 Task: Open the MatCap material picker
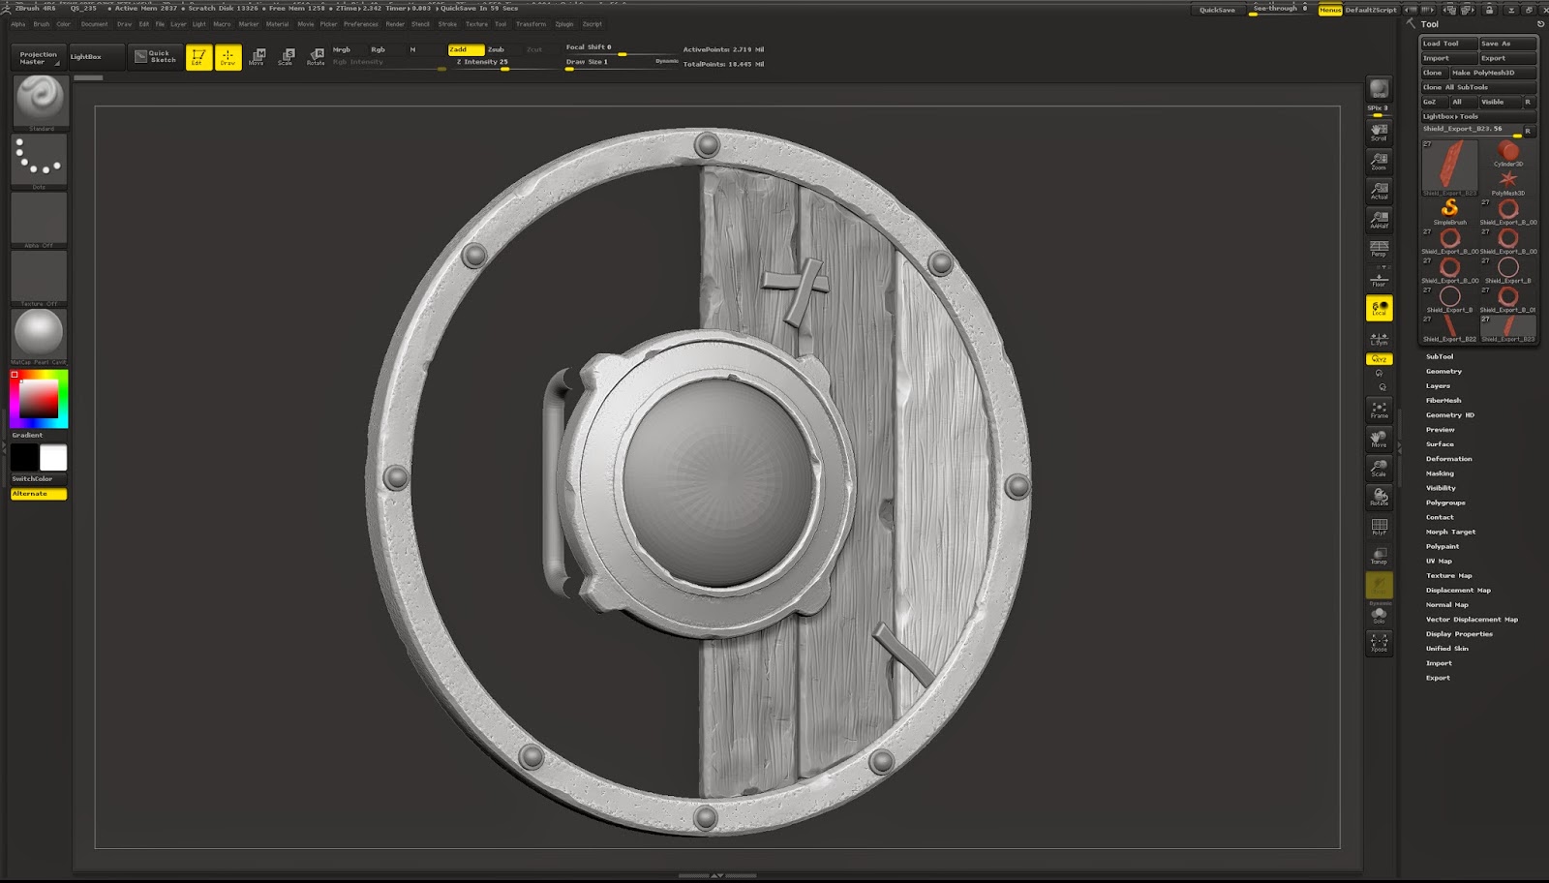[x=39, y=334]
